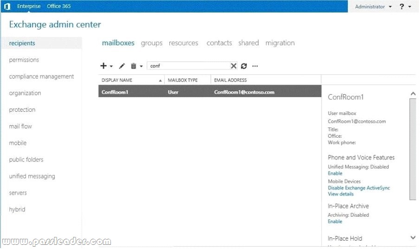
Task: Open View details for mobile devices
Action: pyautogui.click(x=341, y=194)
